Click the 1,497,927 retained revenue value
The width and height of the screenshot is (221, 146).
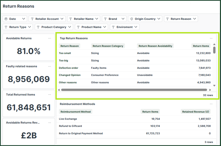coord(205,119)
